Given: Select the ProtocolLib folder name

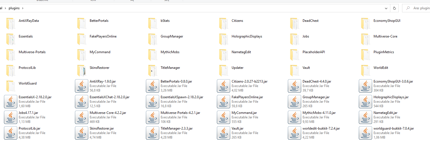Looking at the screenshot, I should click(x=27, y=68).
